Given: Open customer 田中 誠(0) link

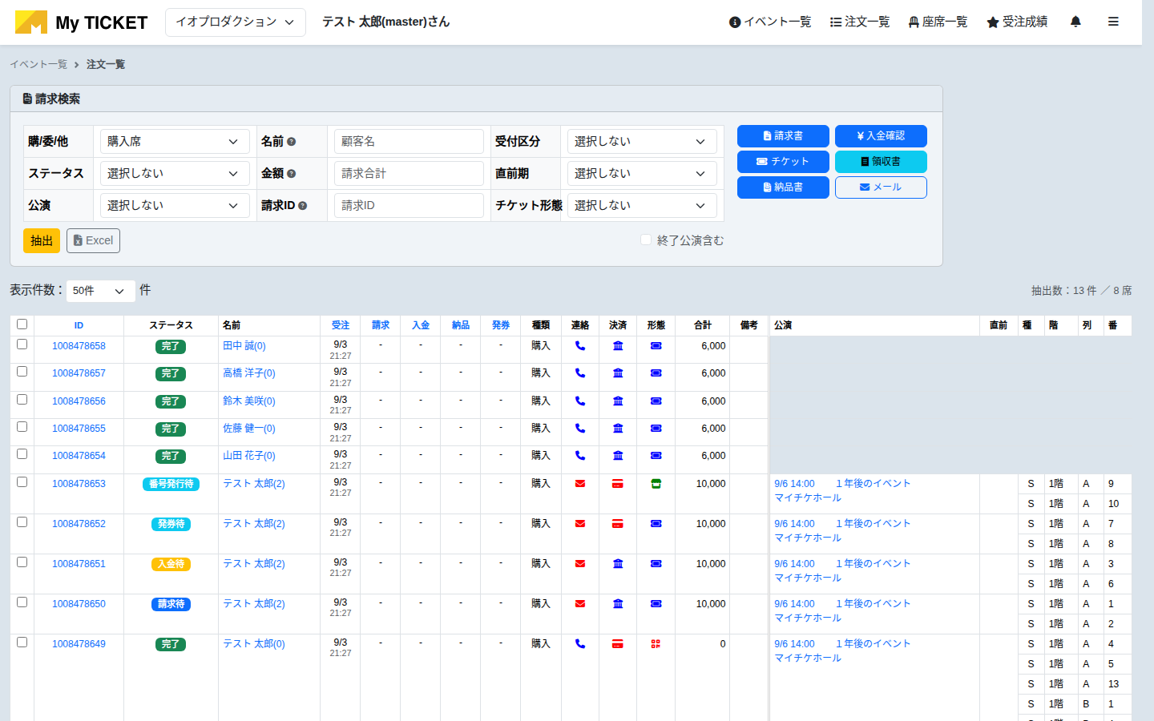Looking at the screenshot, I should point(244,346).
